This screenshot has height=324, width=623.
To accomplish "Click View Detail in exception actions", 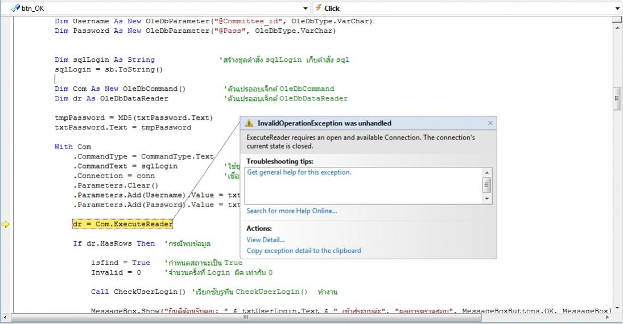I will 266,240.
